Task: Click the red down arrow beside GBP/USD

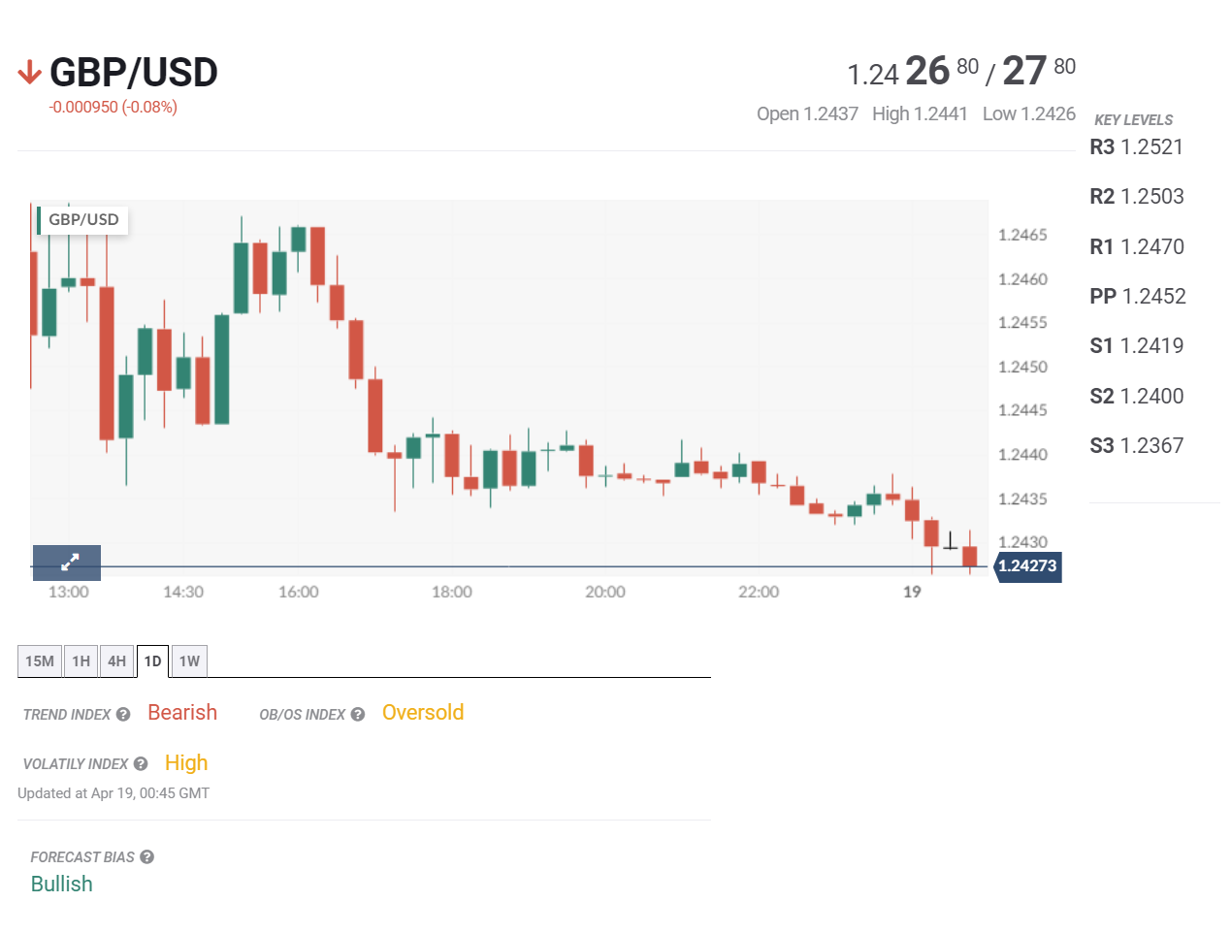Action: click(29, 73)
